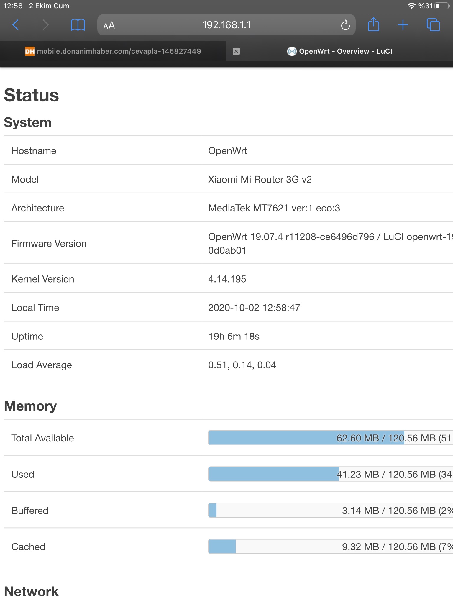This screenshot has height=604, width=453.
Task: Click the Kernel Version label
Action: click(43, 279)
